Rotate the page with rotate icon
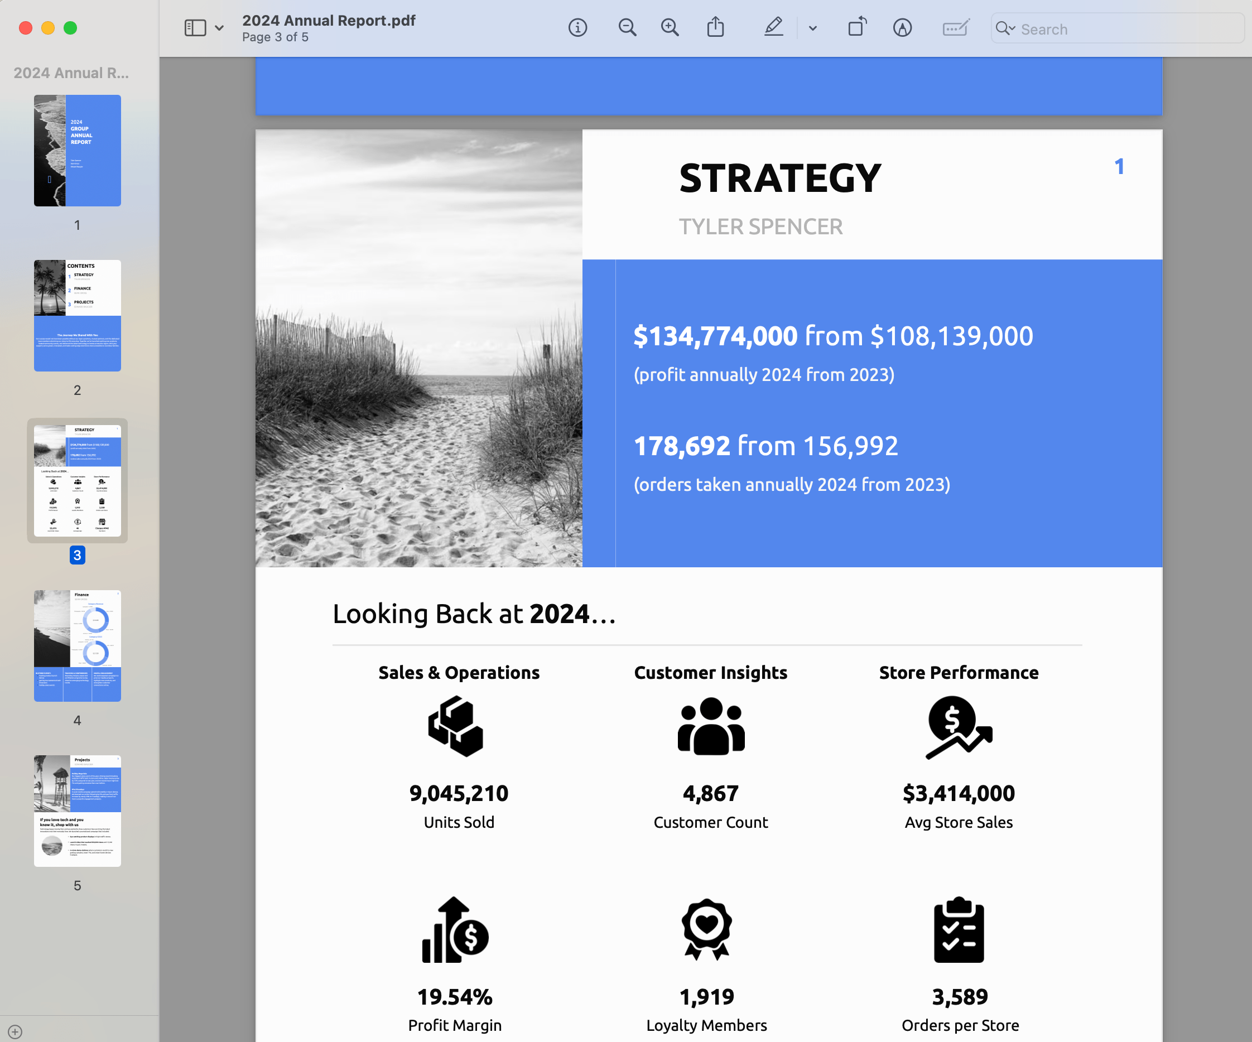Screen dimensions: 1252x1042 tap(857, 27)
